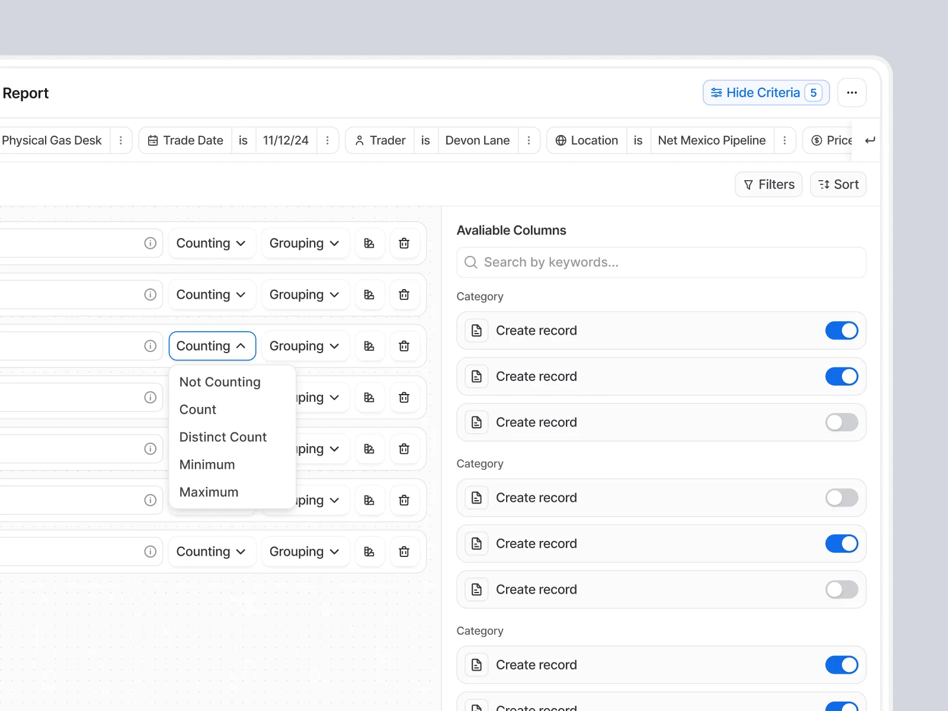The image size is (948, 711).
Task: Delete the fifth column row with its trash icon
Action: coord(404,449)
